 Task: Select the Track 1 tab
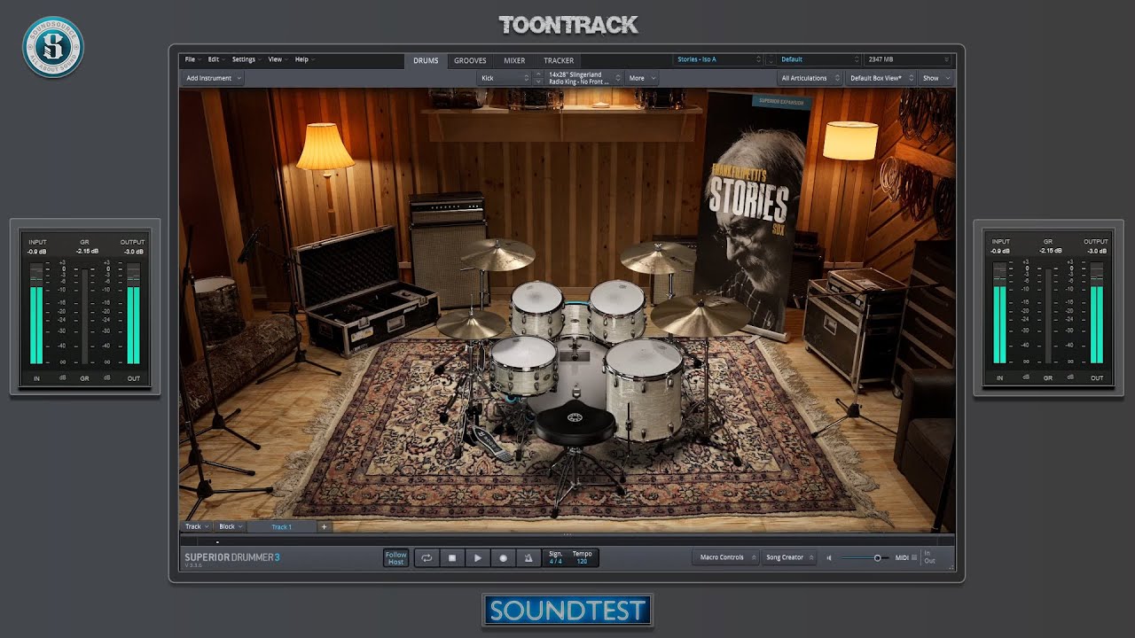[x=281, y=526]
